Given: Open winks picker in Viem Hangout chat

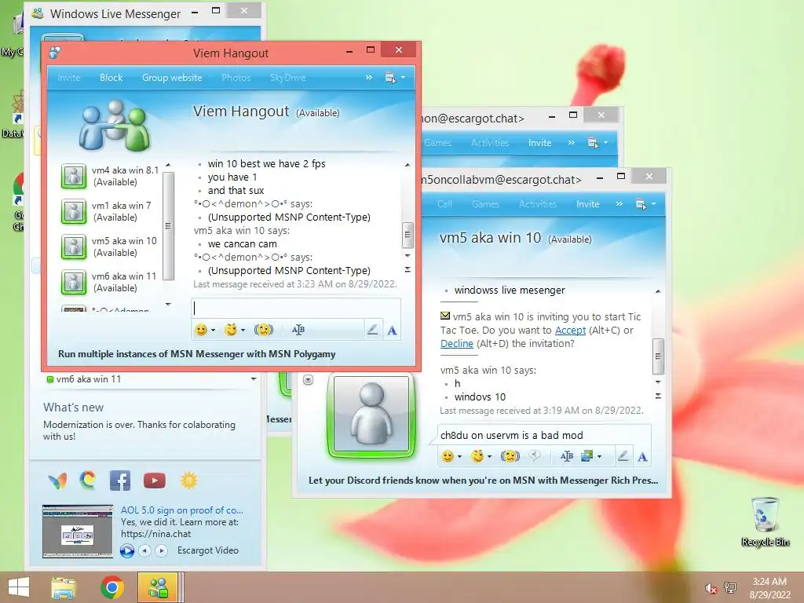Looking at the screenshot, I should (x=231, y=330).
